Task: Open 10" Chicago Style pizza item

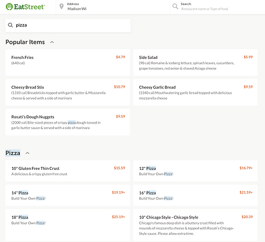Action: (x=195, y=225)
